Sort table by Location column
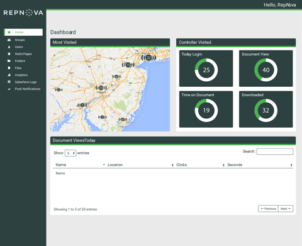Image resolution: width=302 pixels, height=246 pixels. point(140,165)
